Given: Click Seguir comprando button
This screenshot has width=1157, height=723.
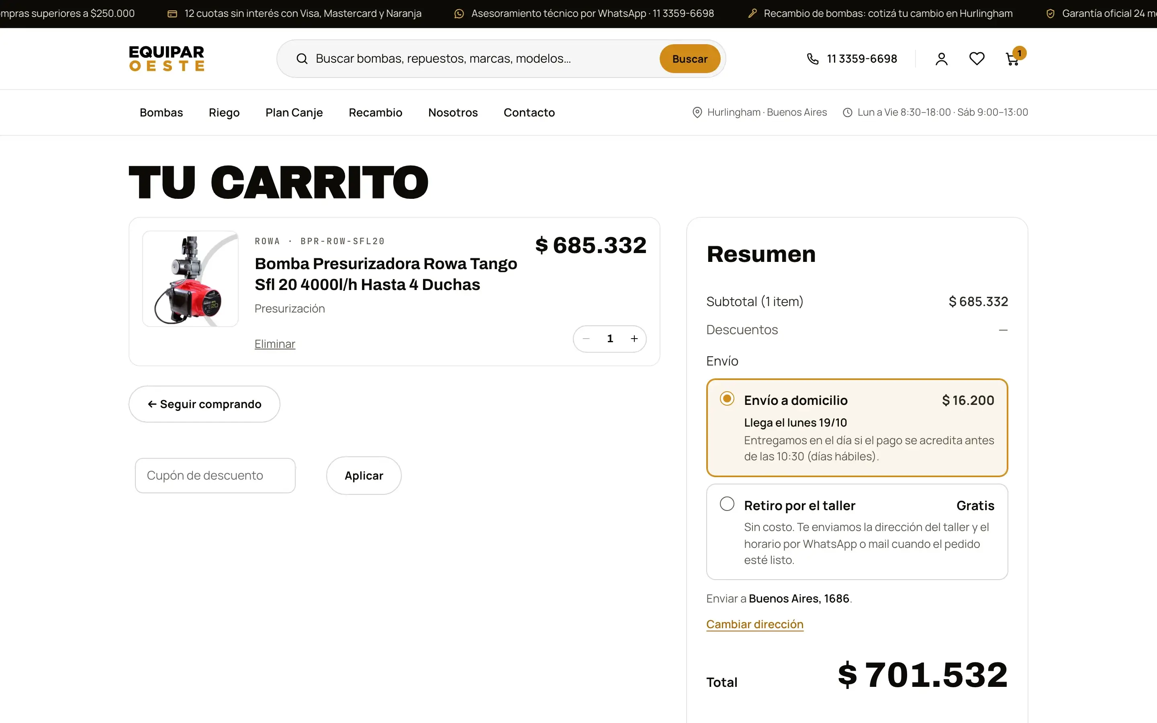Looking at the screenshot, I should click(x=204, y=404).
